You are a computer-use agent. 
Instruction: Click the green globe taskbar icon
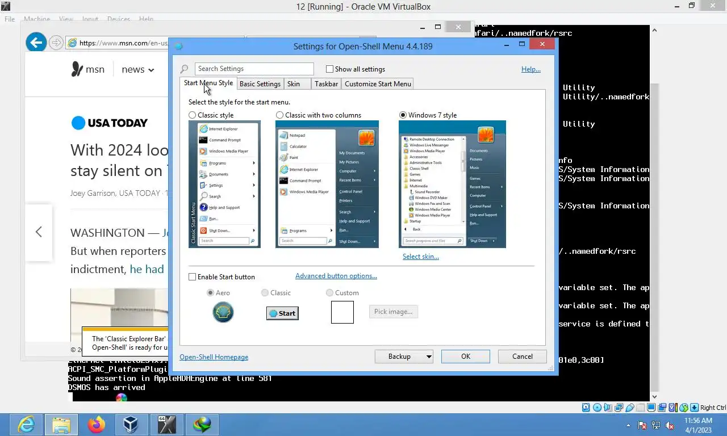(202, 424)
